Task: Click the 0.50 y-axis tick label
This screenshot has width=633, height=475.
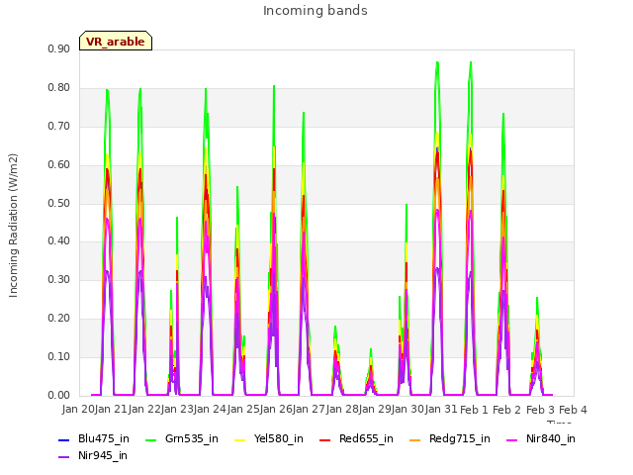Action: coord(59,203)
